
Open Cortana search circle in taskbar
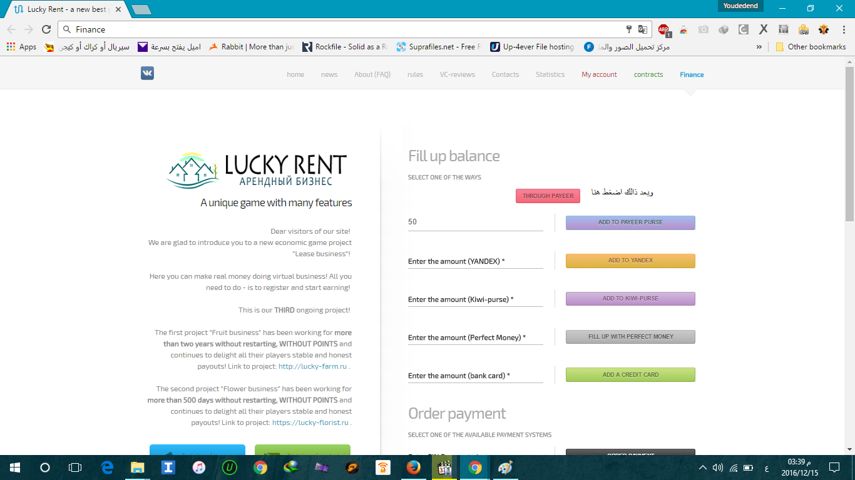click(45, 467)
